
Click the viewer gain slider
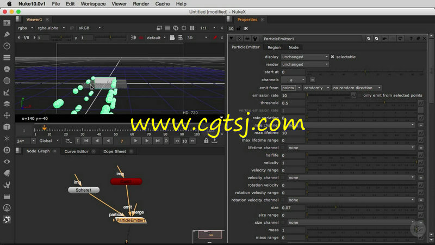pyautogui.click(x=61, y=38)
